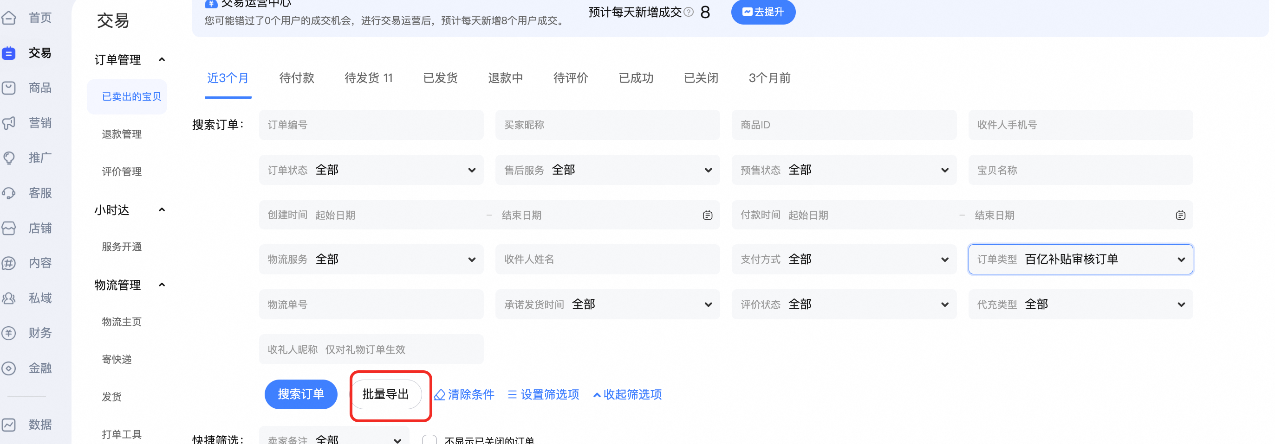This screenshot has height=444, width=1275.
Task: Open the 店铺 store icon
Action: coord(9,228)
